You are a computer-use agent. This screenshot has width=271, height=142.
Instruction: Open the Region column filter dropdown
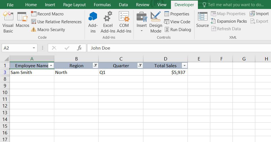point(95,66)
